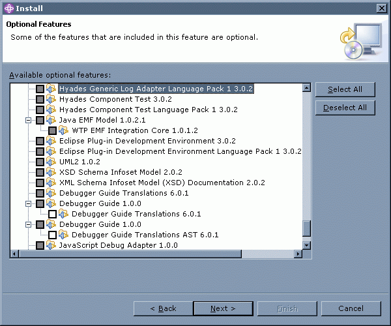Proceed with the Next button
Viewport: 391px width, 326px height.
[x=223, y=309]
